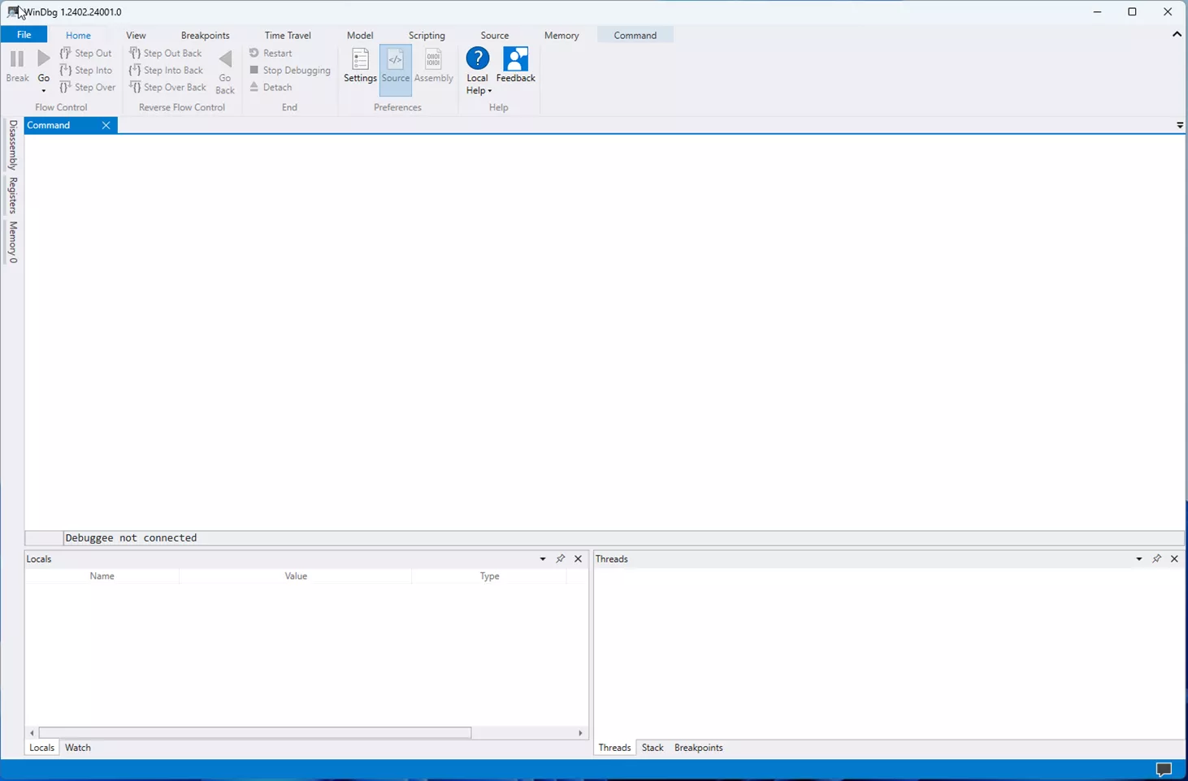Open Settings in Preferences group
The width and height of the screenshot is (1188, 781).
click(x=360, y=66)
